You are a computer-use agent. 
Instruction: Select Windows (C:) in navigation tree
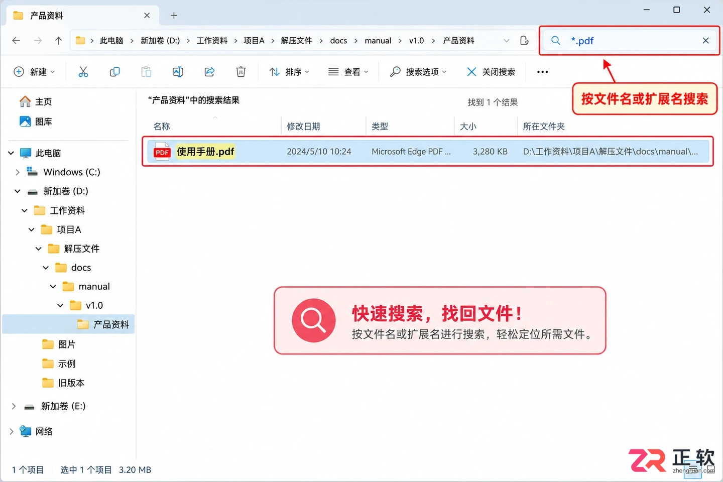pos(63,172)
